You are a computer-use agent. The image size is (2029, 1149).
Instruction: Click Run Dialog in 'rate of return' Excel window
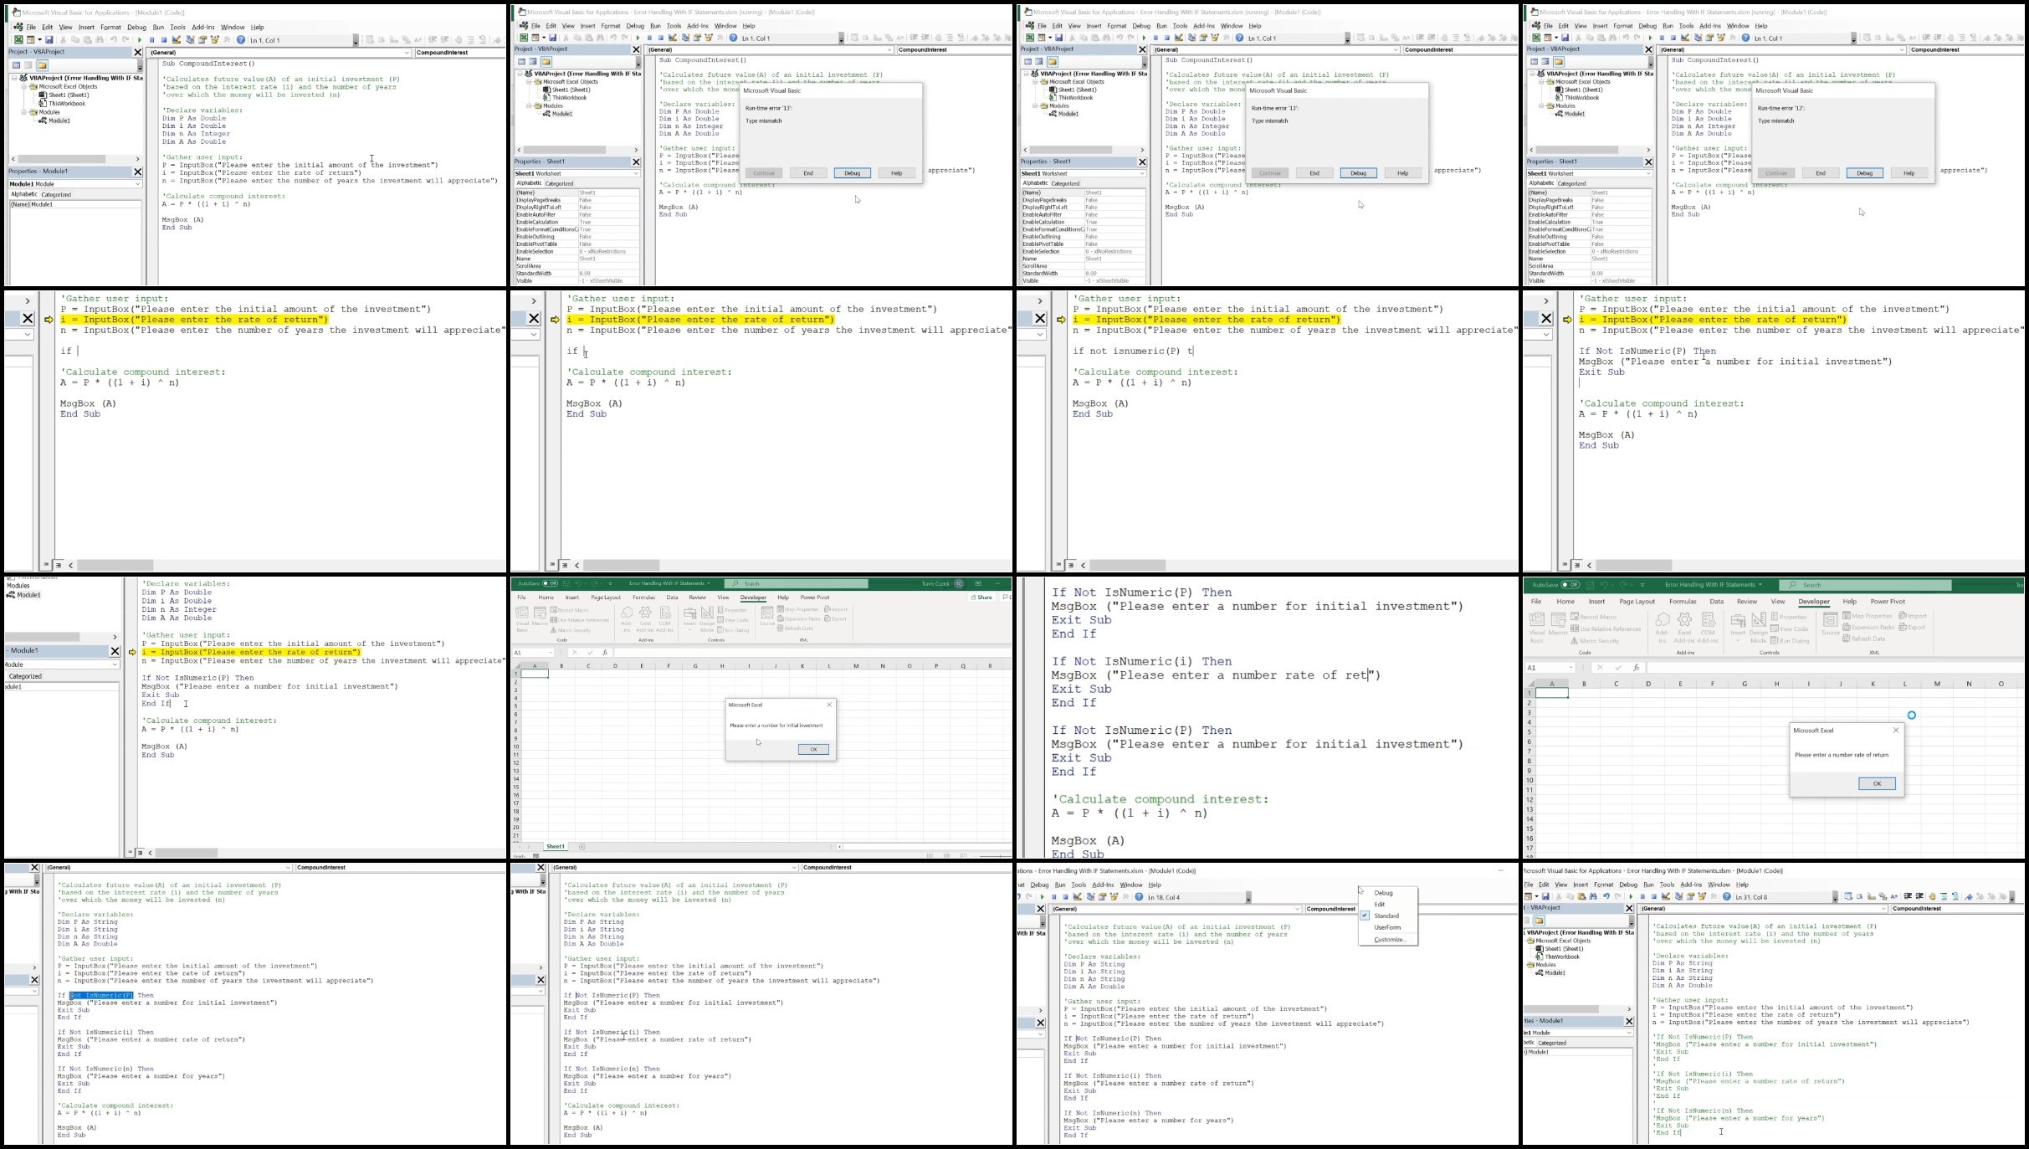click(x=1791, y=641)
